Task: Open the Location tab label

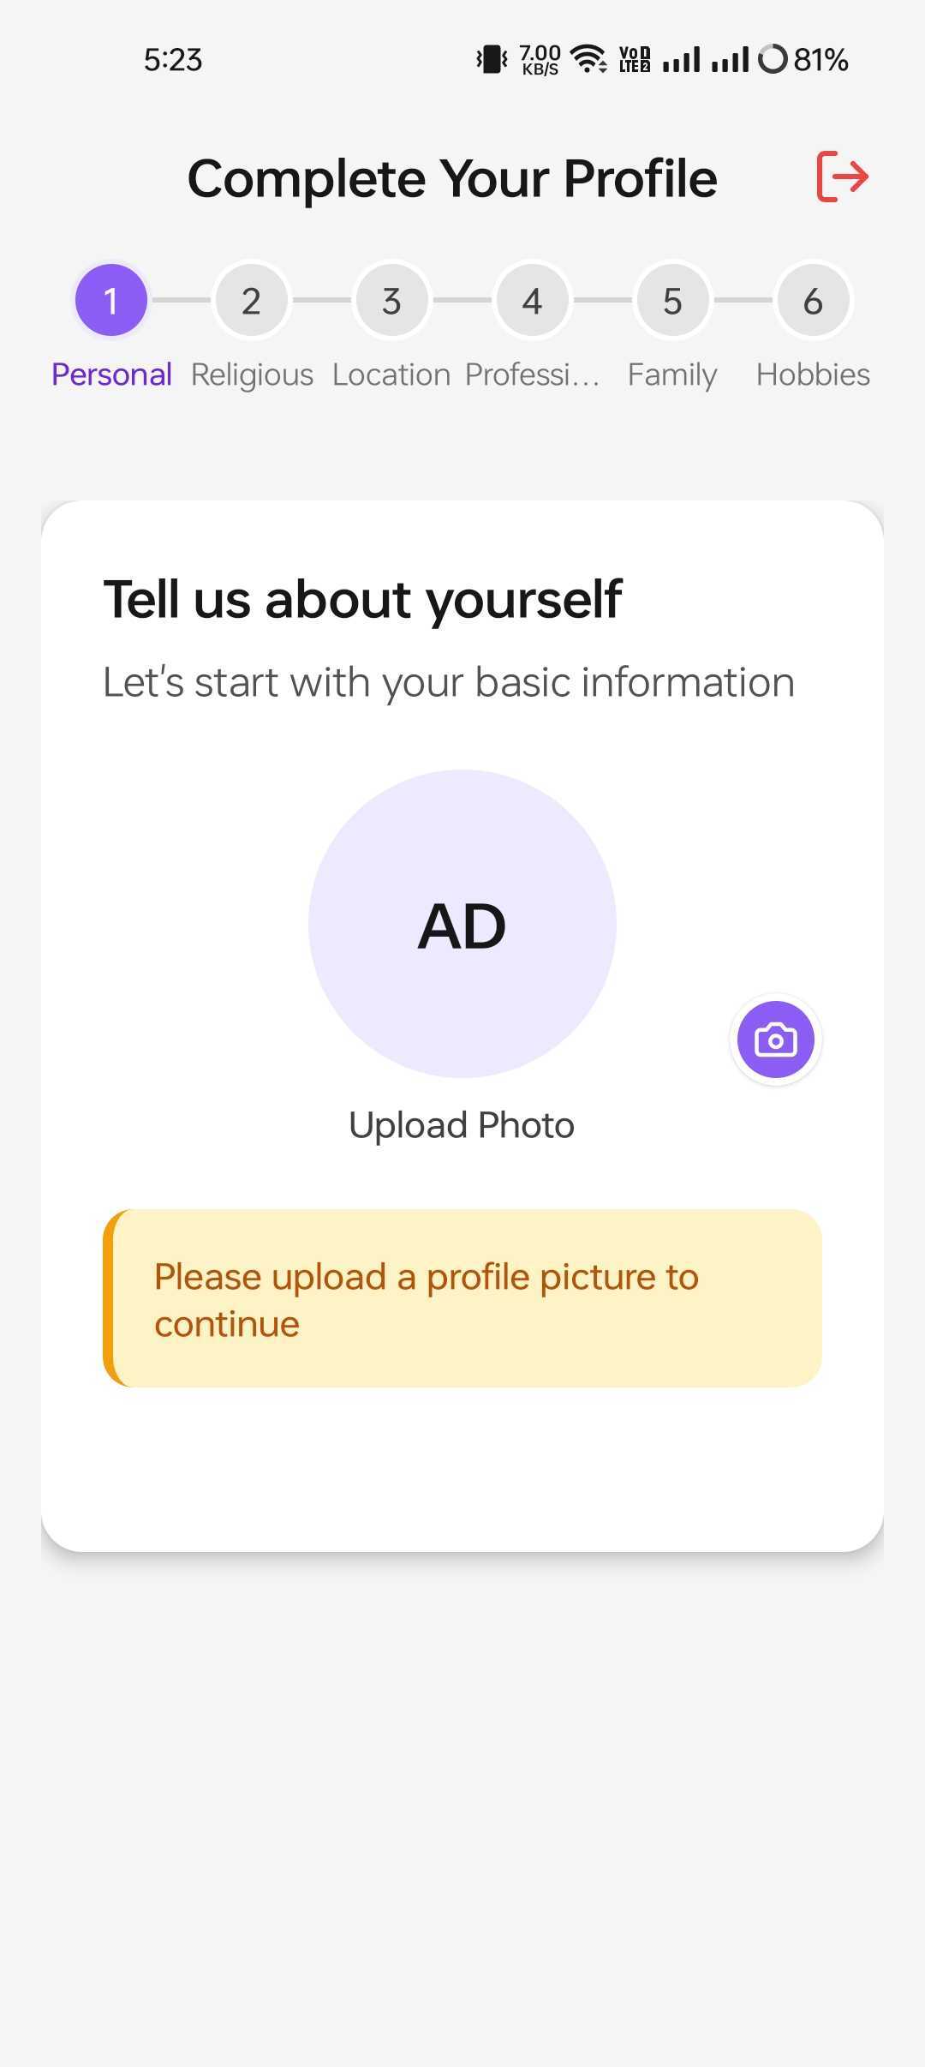Action: (391, 374)
